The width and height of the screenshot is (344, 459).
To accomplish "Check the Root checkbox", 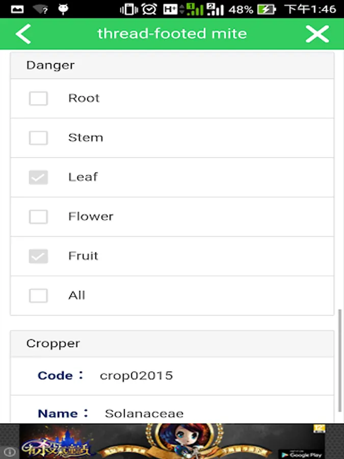I will 38,98.
